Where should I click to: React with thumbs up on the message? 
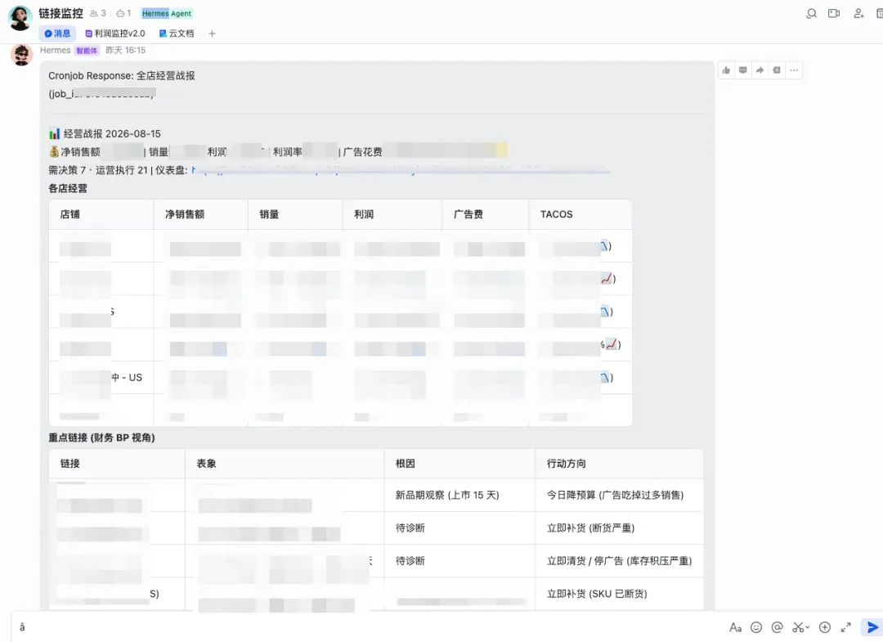pos(727,70)
